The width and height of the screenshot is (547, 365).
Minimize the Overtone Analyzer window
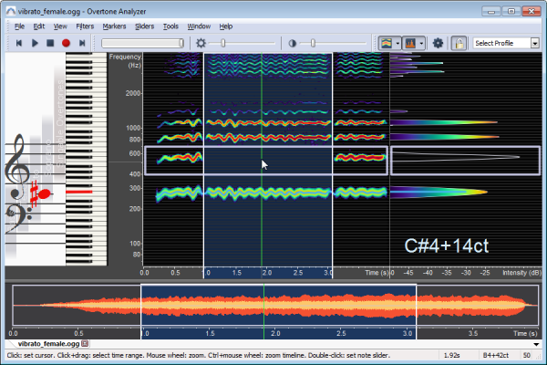click(491, 12)
